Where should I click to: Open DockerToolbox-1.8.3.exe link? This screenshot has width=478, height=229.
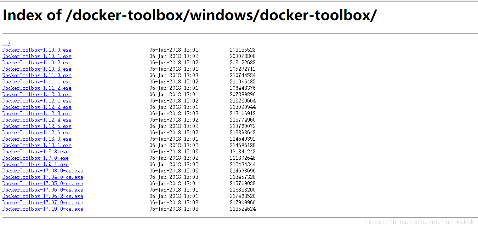click(x=35, y=152)
